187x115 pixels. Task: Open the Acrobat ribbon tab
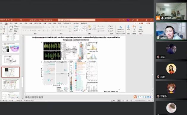(x=76, y=23)
